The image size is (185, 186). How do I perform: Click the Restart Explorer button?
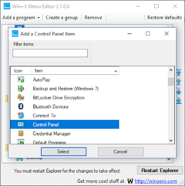pos(160,170)
